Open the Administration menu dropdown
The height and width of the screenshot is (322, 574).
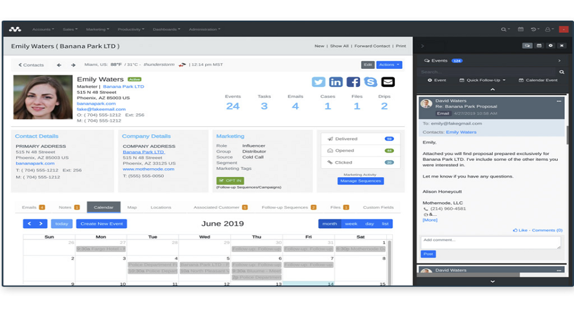pos(204,29)
